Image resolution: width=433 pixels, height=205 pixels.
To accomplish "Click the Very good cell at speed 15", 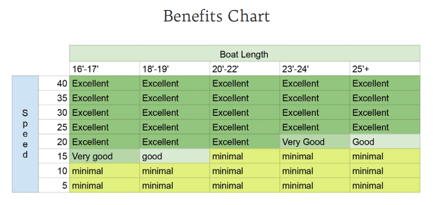I will pyautogui.click(x=105, y=156).
